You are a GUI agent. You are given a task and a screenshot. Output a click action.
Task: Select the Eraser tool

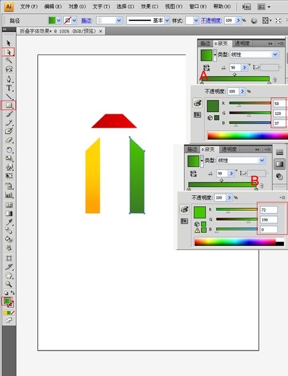point(9,140)
